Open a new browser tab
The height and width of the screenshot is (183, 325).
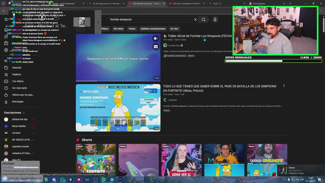(x=290, y=4)
